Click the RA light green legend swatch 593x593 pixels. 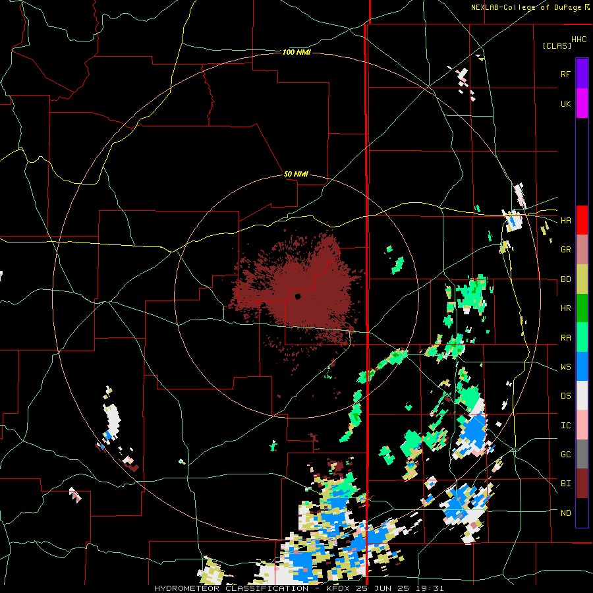(x=582, y=337)
